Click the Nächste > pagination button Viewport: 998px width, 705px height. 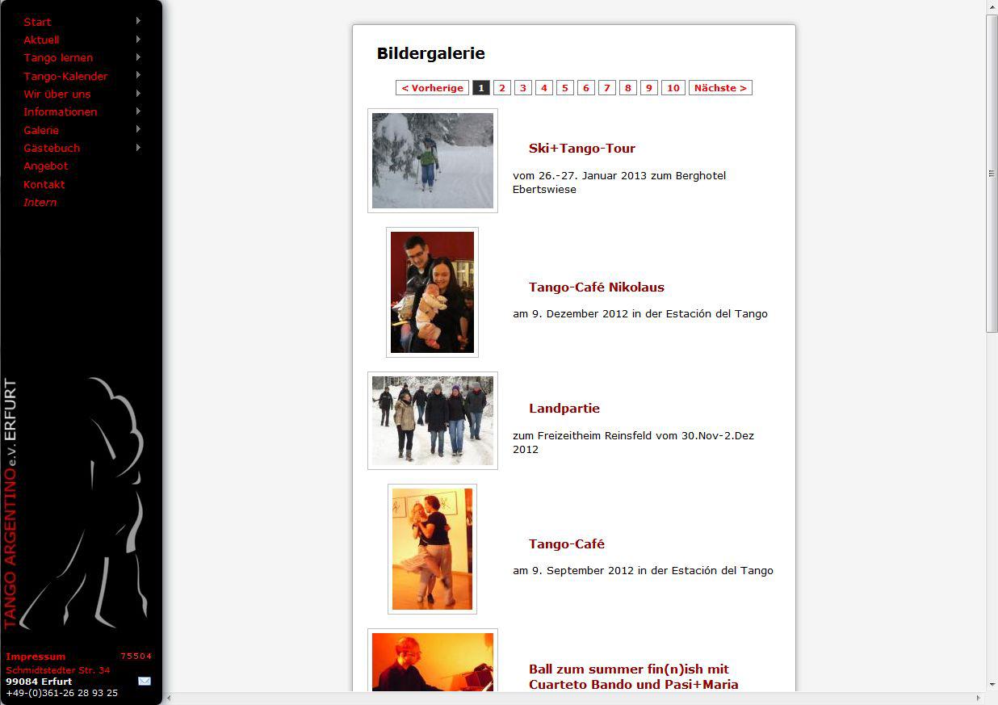[x=720, y=88]
